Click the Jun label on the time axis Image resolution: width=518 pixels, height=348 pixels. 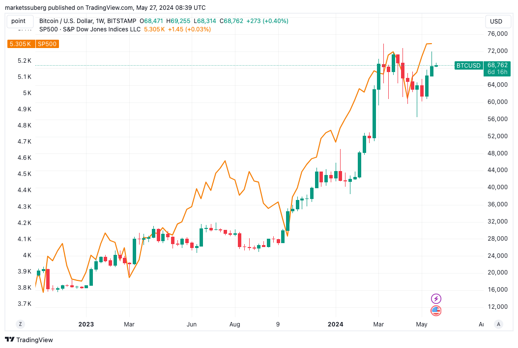[x=192, y=324]
